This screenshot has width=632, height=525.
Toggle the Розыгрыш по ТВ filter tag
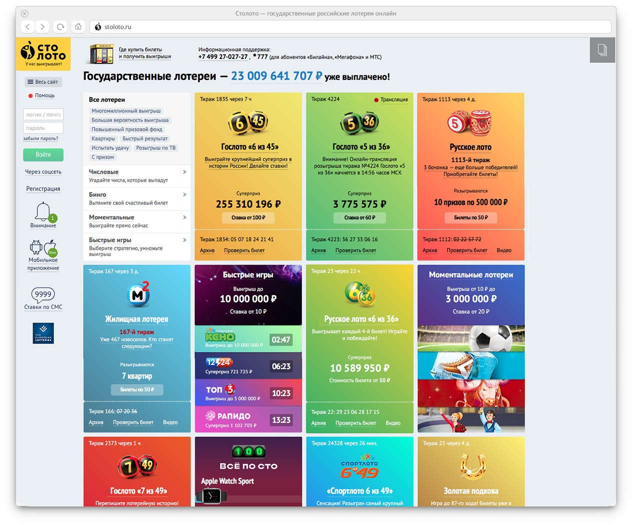pos(155,148)
